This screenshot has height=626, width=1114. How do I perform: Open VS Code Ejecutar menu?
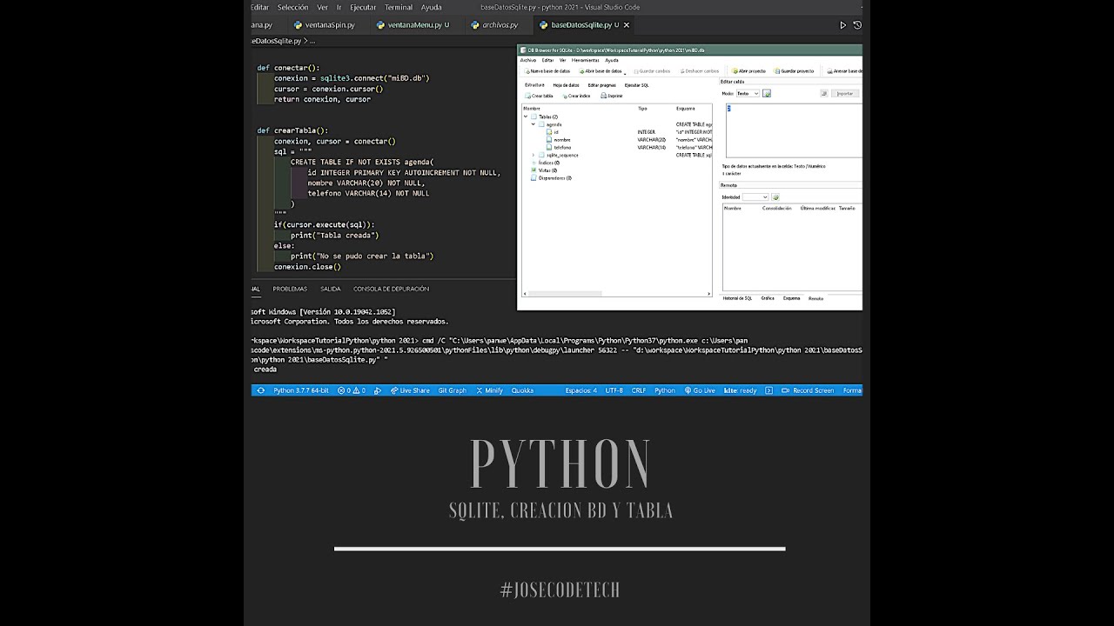363,7
